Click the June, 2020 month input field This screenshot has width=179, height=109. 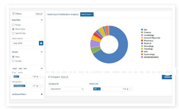[26, 43]
